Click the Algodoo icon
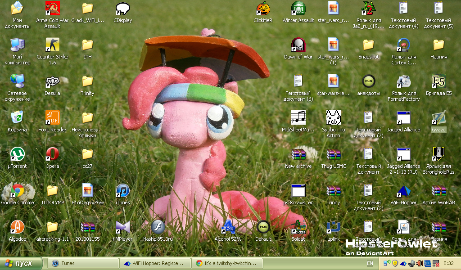Screen dimensions: 461x270 click(18, 227)
